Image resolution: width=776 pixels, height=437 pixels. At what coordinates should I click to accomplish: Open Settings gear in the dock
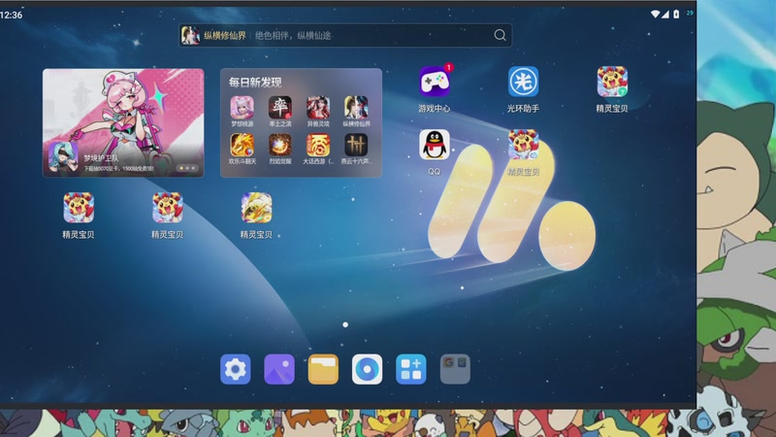[236, 369]
